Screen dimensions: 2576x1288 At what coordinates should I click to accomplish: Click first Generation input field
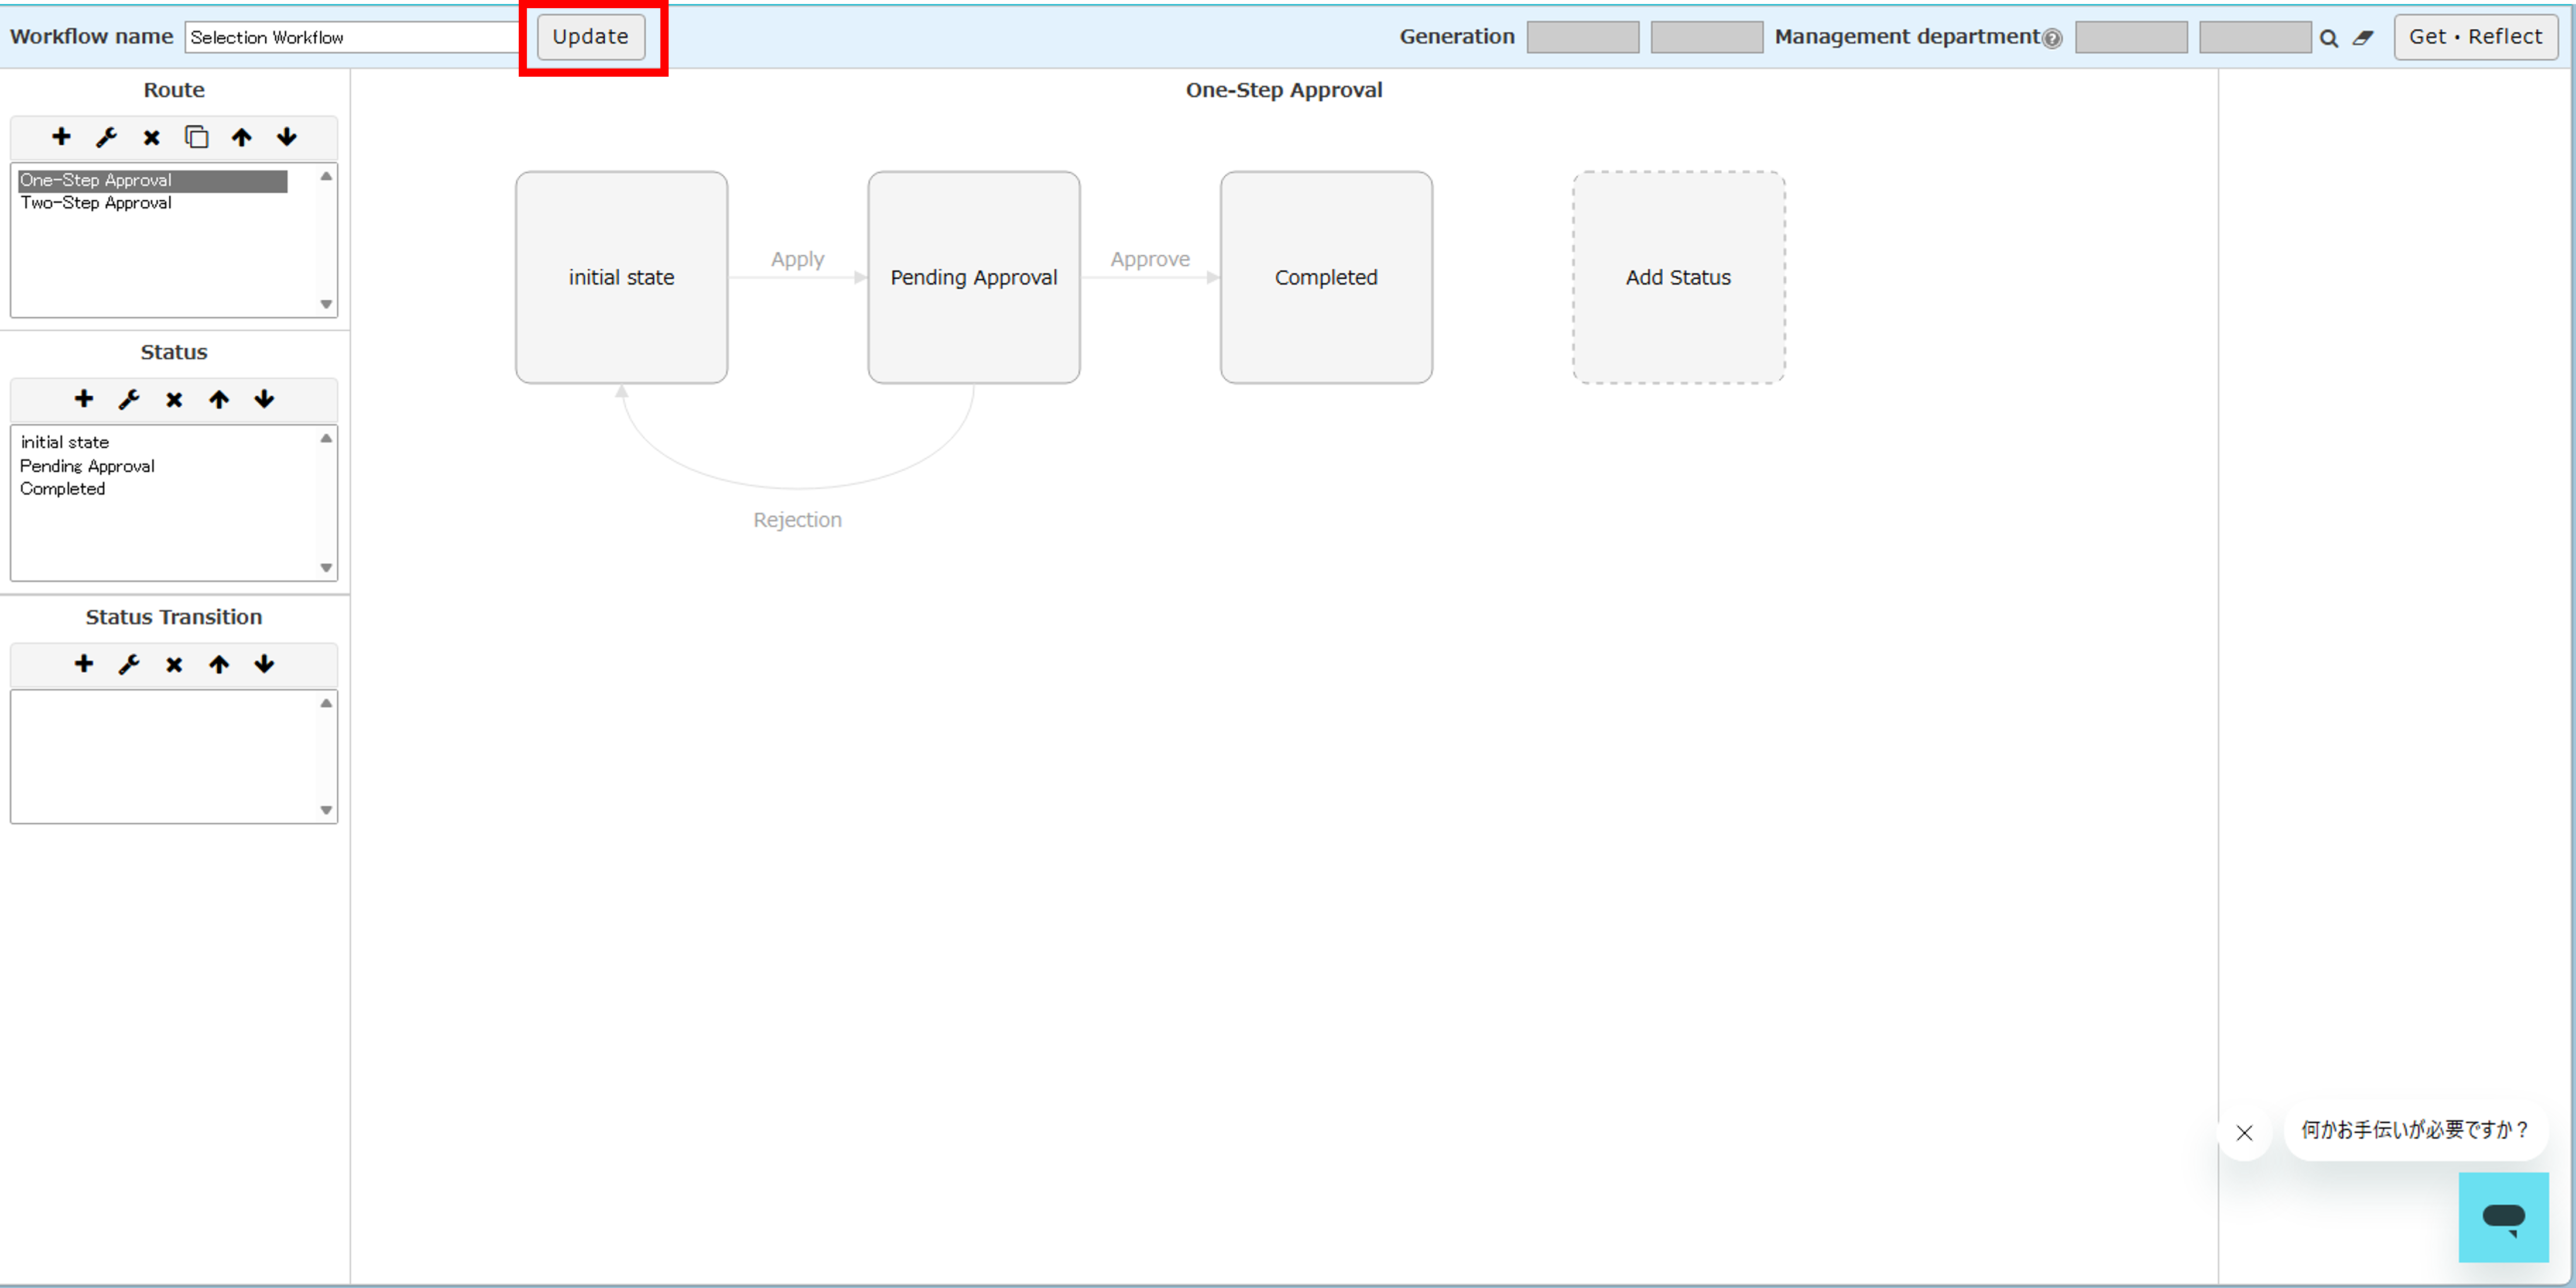(1583, 37)
